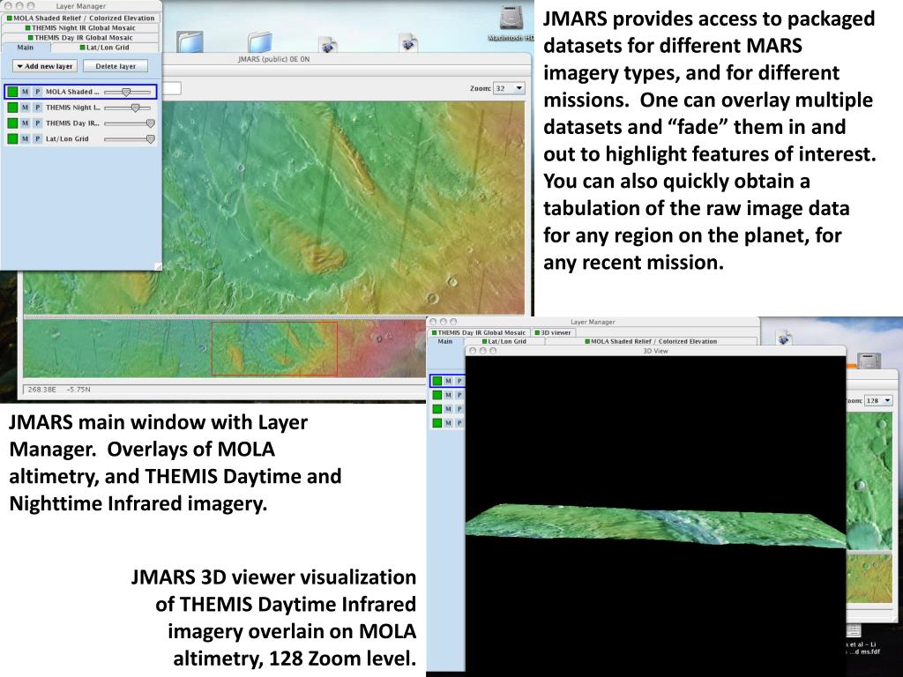Screen dimensions: 903x677
Task: Switch to Main tab in upper Layer Manager
Action: point(26,48)
